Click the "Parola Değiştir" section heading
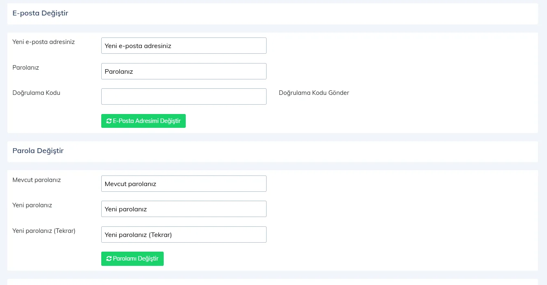 tap(38, 151)
